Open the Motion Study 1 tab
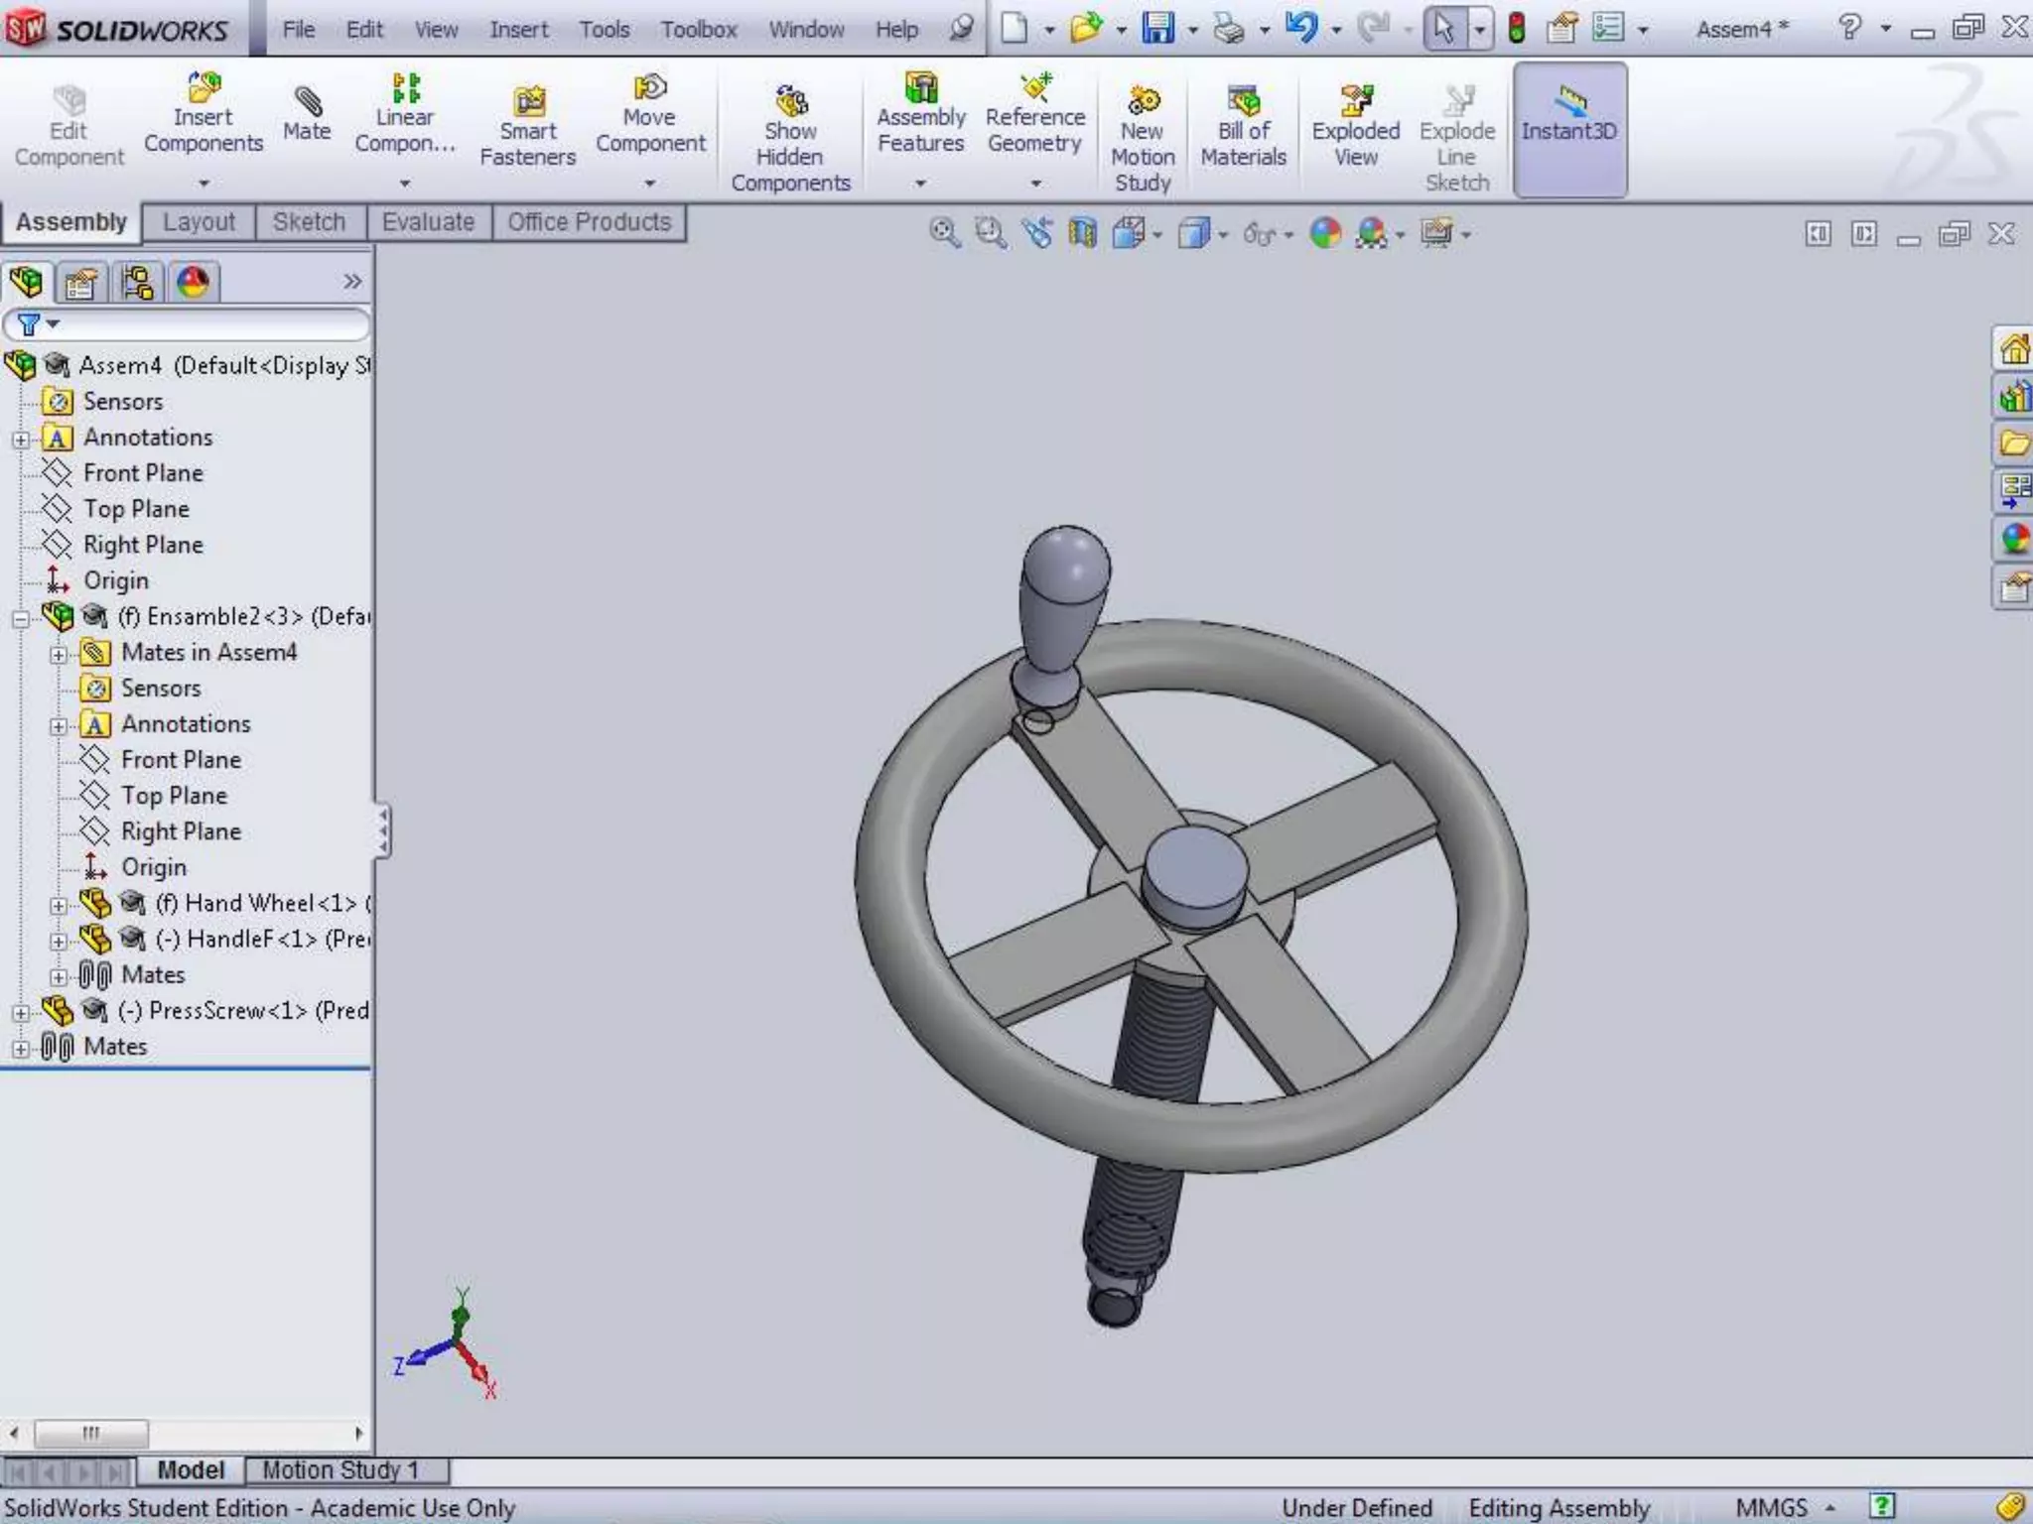 (x=340, y=1469)
